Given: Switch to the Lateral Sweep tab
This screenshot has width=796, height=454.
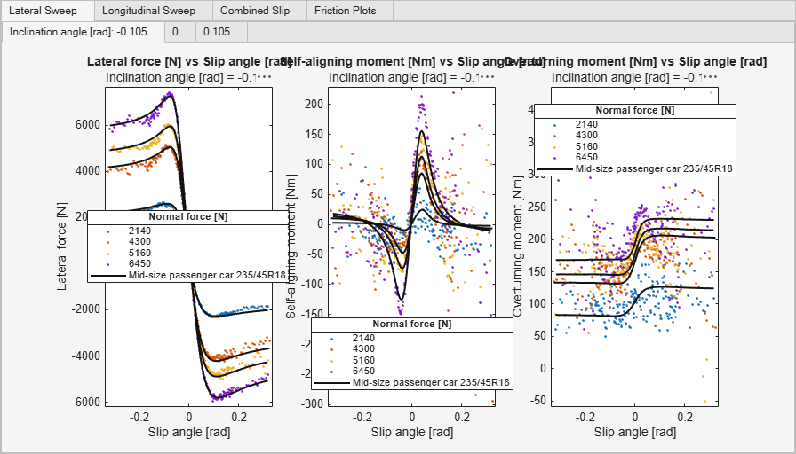Looking at the screenshot, I should [x=47, y=11].
